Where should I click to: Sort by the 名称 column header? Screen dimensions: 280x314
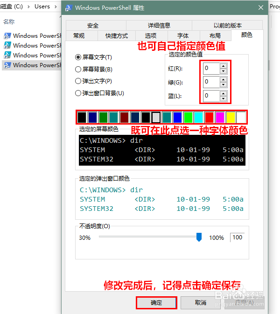(9, 21)
